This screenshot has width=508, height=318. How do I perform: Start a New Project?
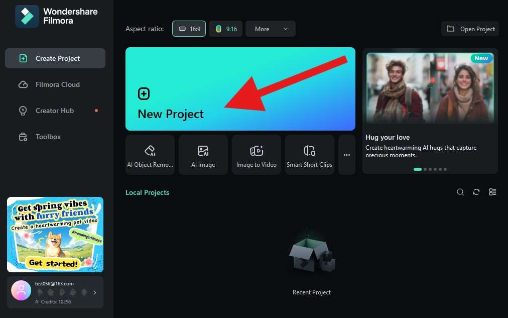tap(240, 89)
